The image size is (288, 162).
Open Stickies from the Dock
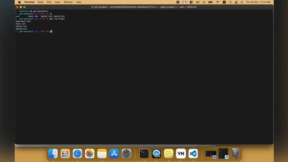(x=169, y=153)
